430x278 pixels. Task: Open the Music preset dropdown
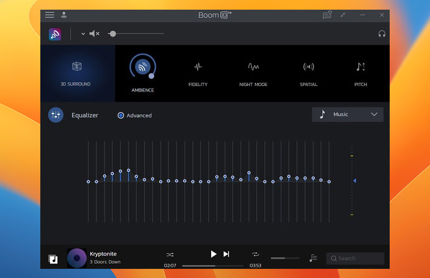click(347, 115)
